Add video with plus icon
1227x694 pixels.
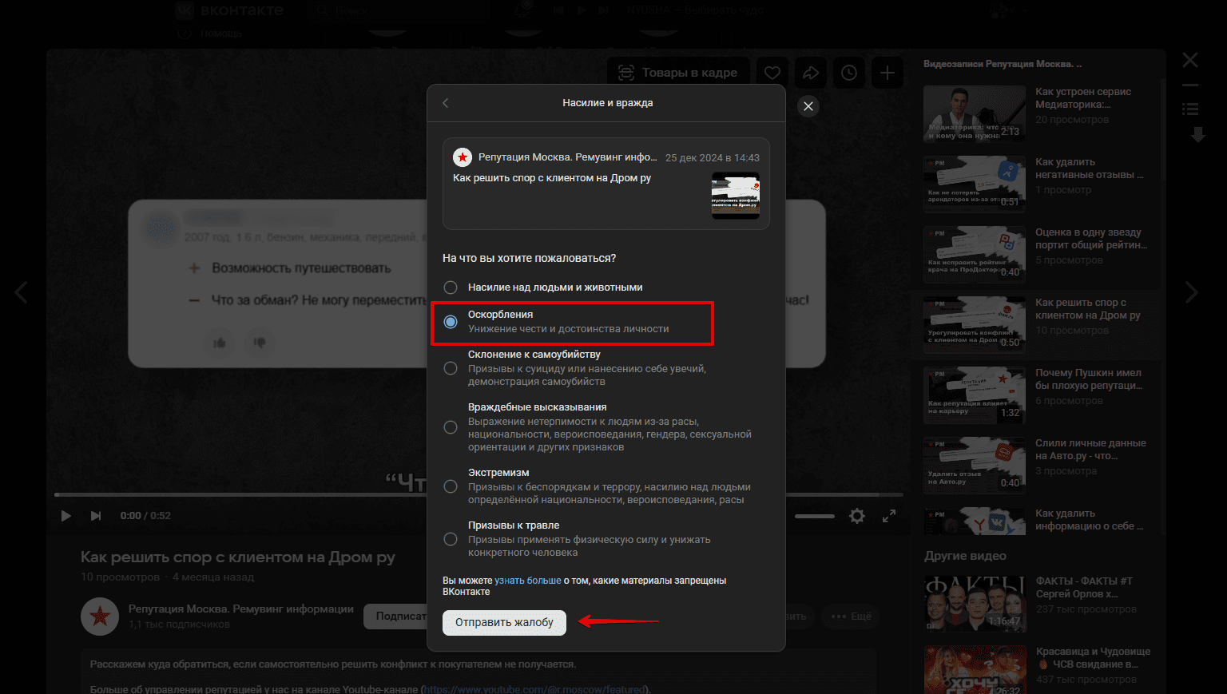point(887,73)
